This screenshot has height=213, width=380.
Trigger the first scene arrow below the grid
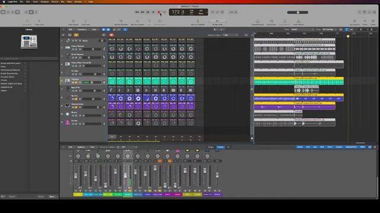coord(112,137)
